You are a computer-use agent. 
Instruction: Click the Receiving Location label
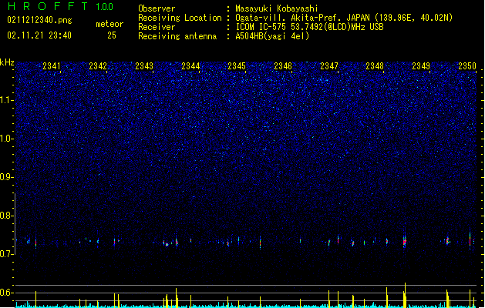point(180,18)
